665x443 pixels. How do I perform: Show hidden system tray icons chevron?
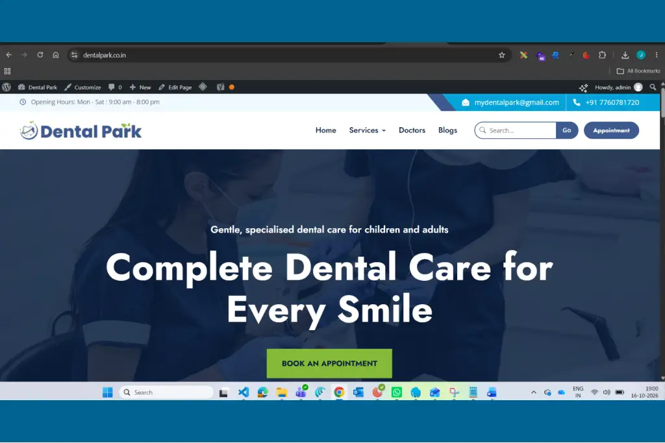[534, 392]
